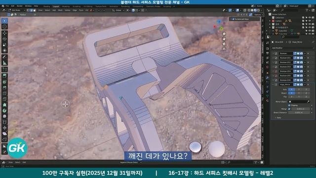Toggle mirror Bisect X button
The height and width of the screenshot is (178, 316).
[292, 93]
